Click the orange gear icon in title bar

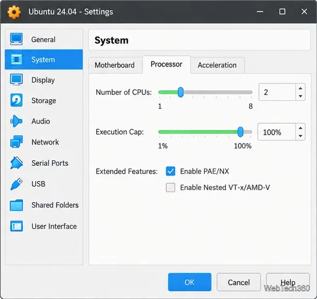point(14,12)
